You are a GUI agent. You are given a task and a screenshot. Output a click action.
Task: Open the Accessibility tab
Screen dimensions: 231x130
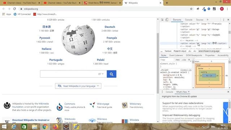coord(223,55)
